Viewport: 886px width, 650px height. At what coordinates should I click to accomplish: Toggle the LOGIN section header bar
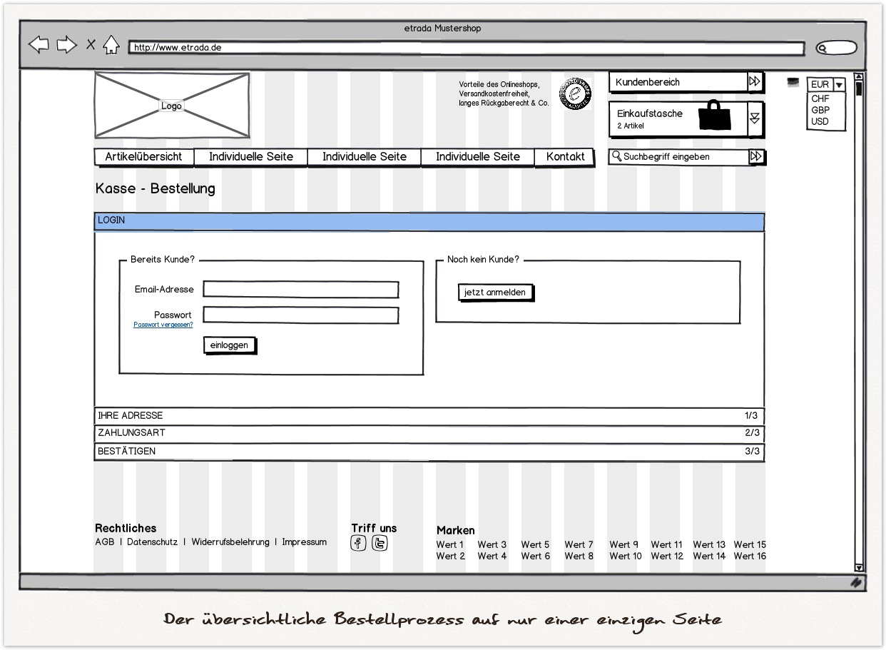click(x=429, y=221)
